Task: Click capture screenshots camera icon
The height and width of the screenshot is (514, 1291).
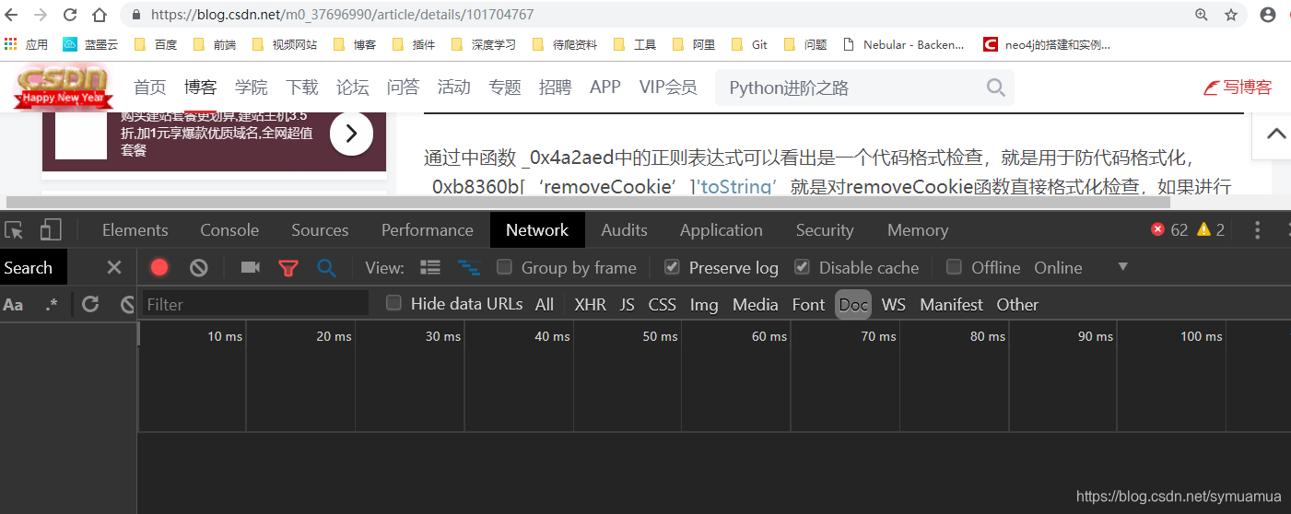Action: (x=250, y=267)
